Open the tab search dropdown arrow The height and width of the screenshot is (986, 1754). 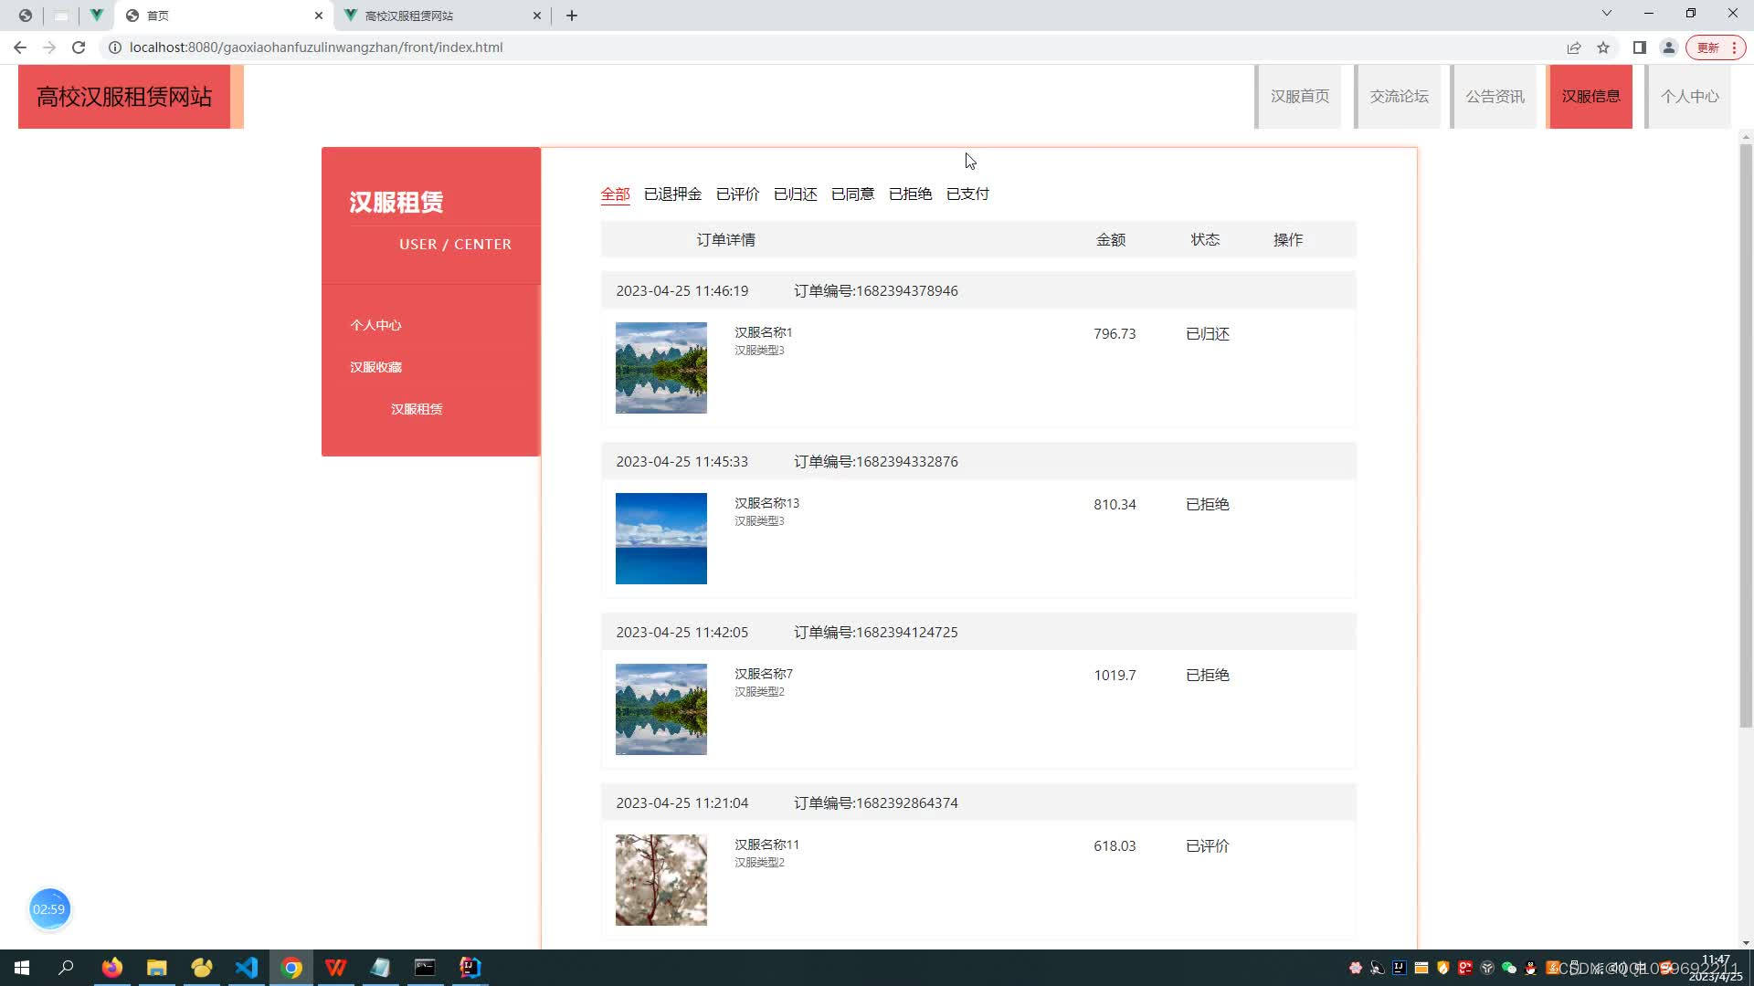(x=1606, y=14)
